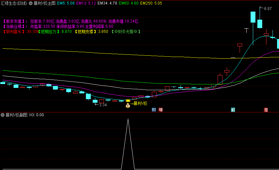The width and height of the screenshot is (279, 170).
Task: Click the EM250: 5.05 value
Action: tap(151, 3)
